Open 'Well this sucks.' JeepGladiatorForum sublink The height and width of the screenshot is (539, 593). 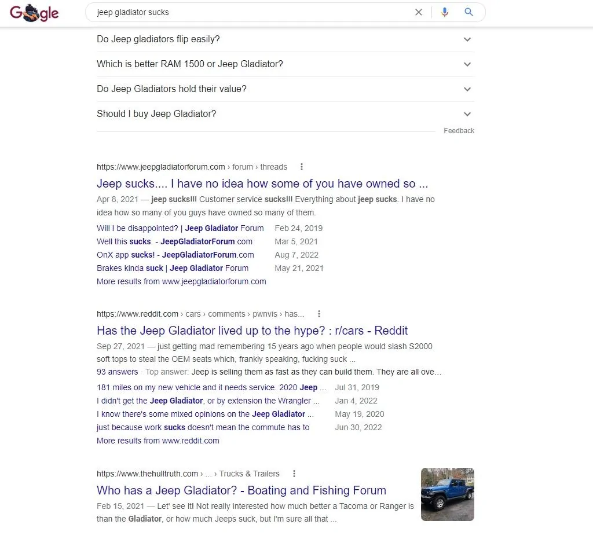[x=174, y=241]
